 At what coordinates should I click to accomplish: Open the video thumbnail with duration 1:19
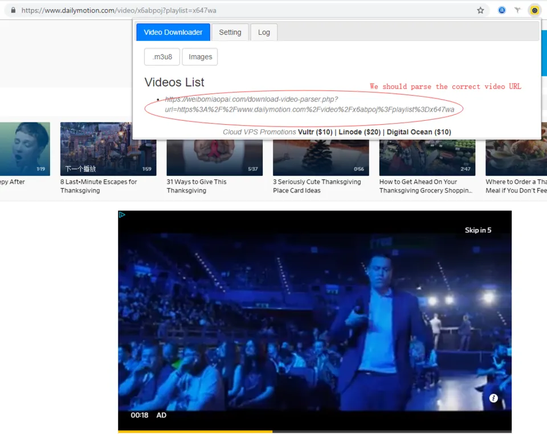click(25, 149)
